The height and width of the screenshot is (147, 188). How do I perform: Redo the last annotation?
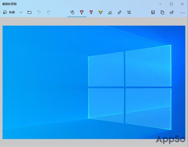[x=48, y=12]
